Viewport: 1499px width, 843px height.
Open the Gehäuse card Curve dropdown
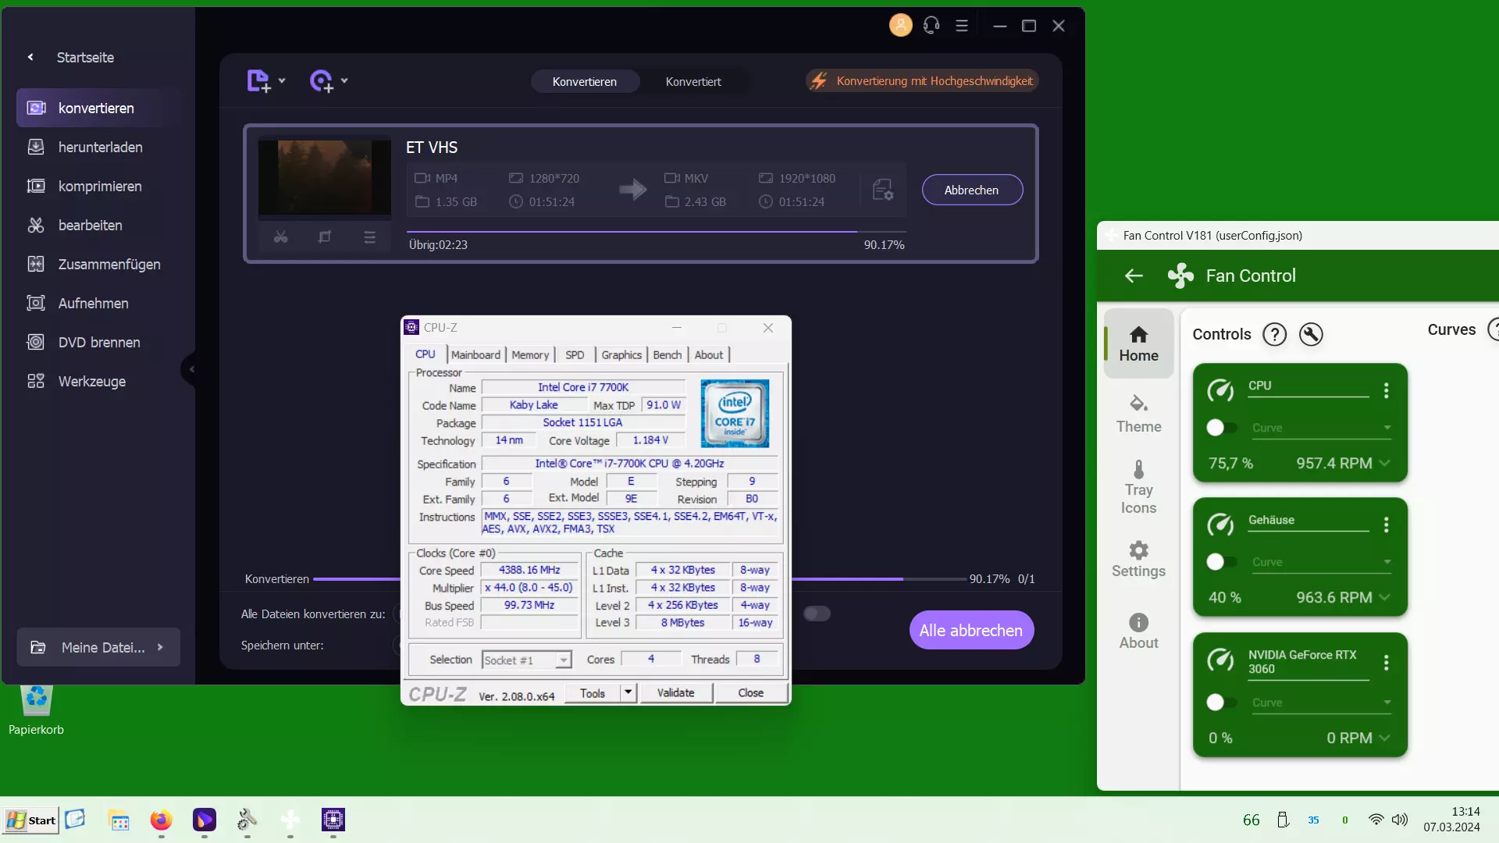tap(1321, 562)
